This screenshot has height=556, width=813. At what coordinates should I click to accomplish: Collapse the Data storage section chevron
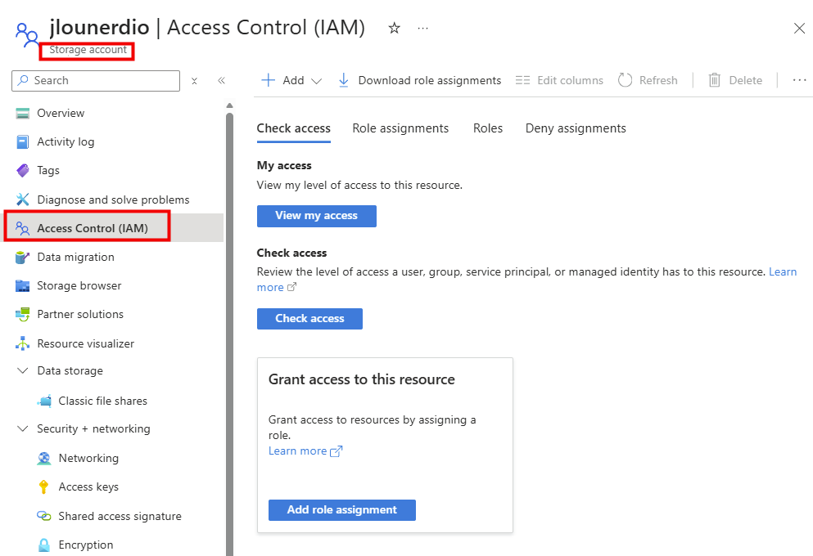click(22, 370)
